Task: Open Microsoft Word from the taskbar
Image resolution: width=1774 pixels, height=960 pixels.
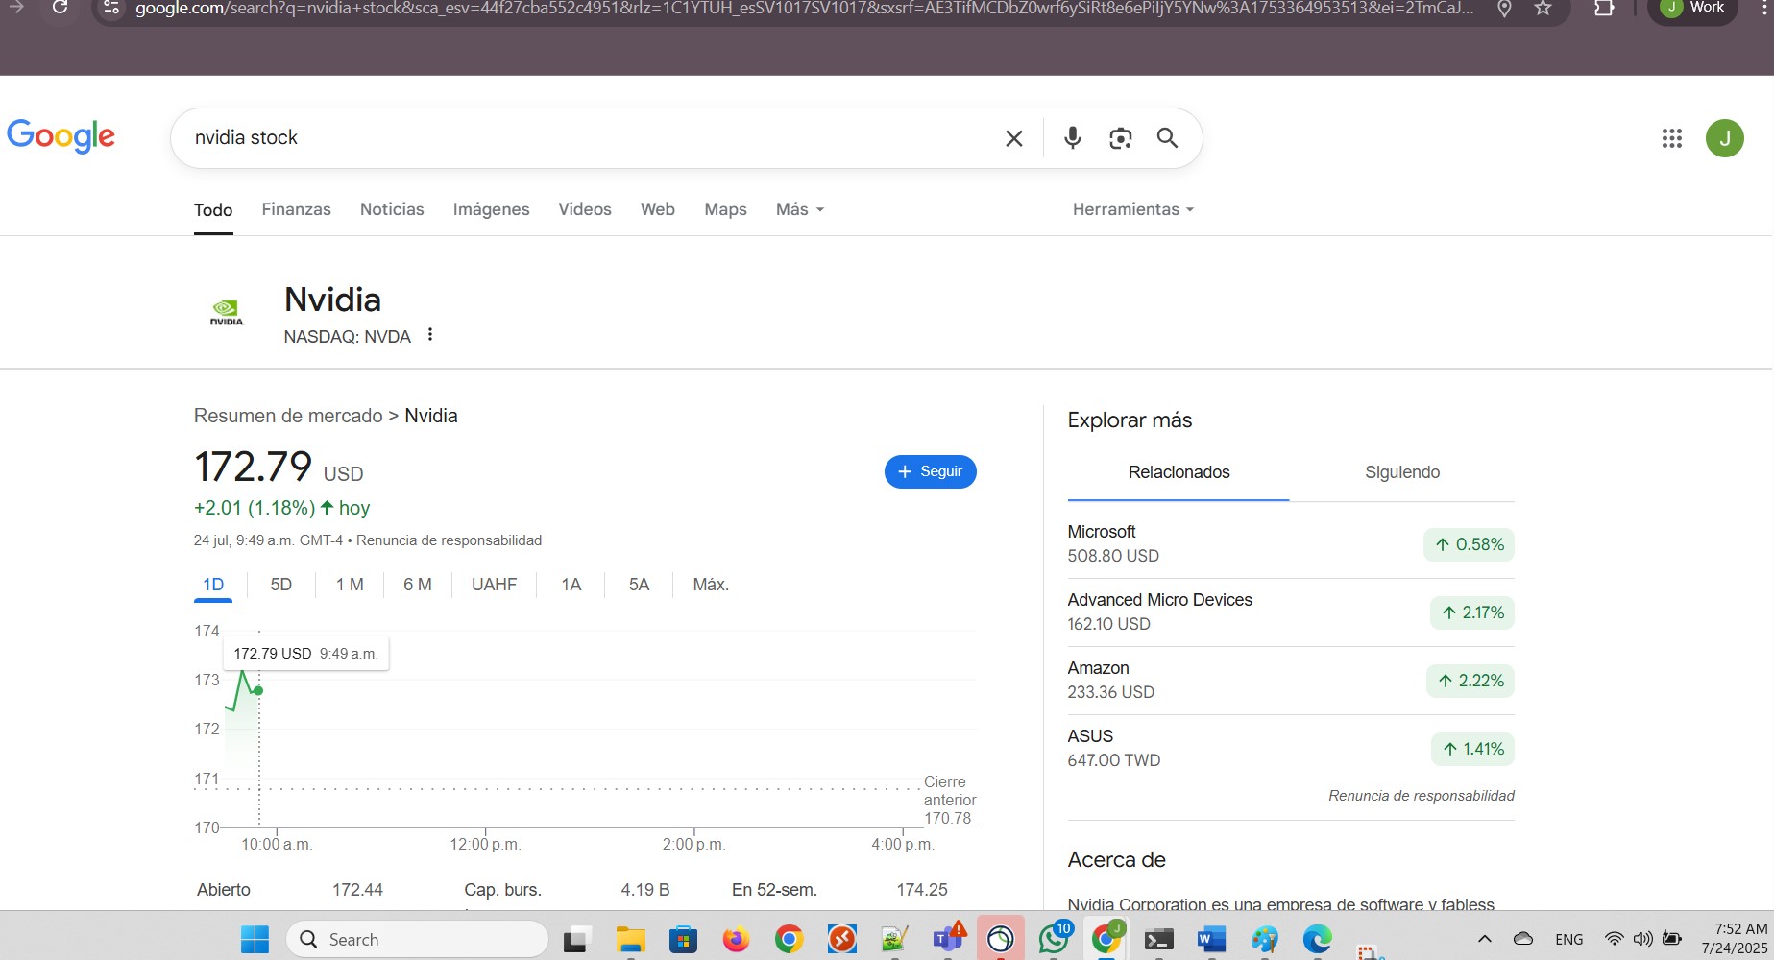Action: pyautogui.click(x=1212, y=939)
